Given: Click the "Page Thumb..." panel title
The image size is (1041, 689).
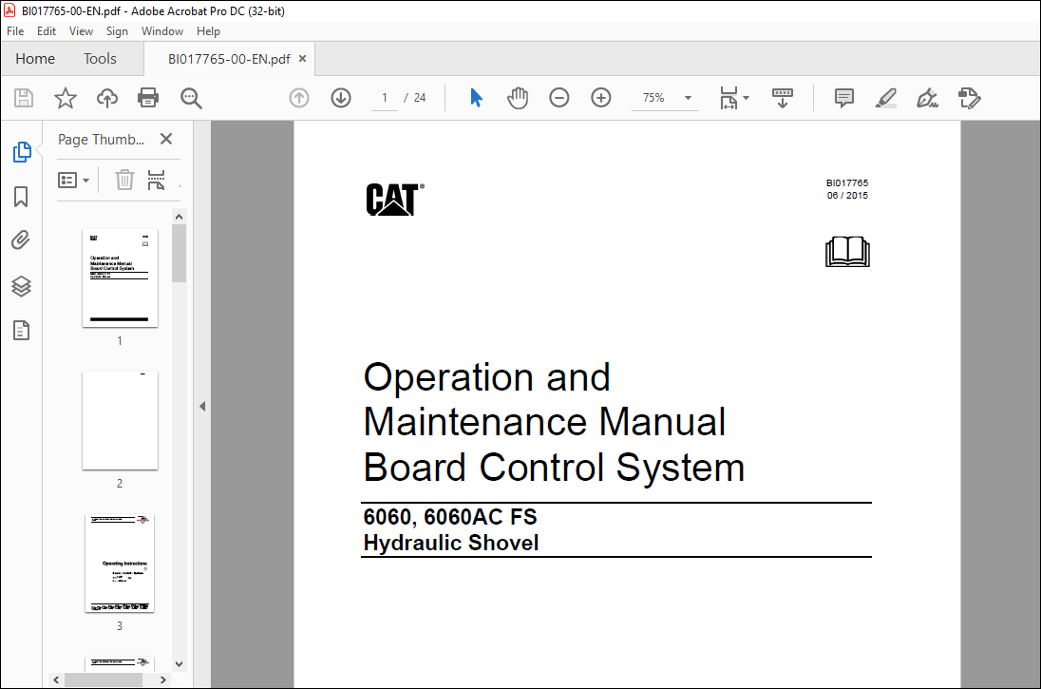Looking at the screenshot, I should click(x=101, y=140).
